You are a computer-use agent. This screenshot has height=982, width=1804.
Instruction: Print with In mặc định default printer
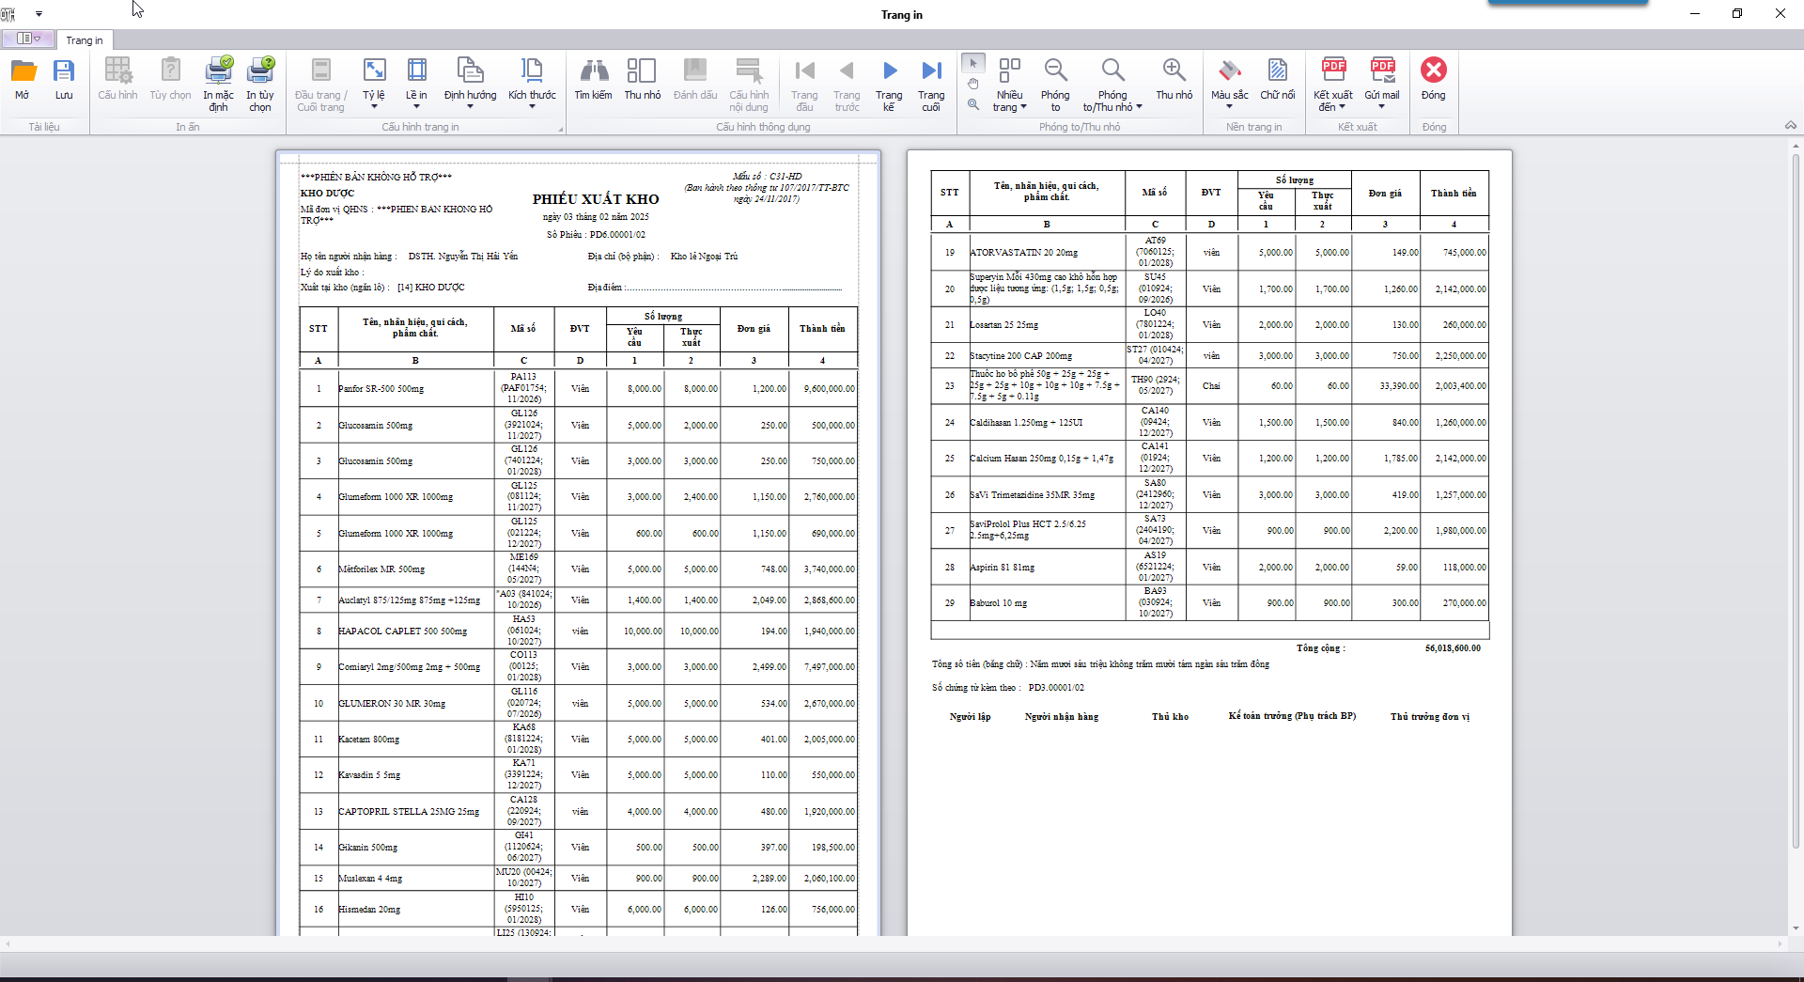pos(218,84)
